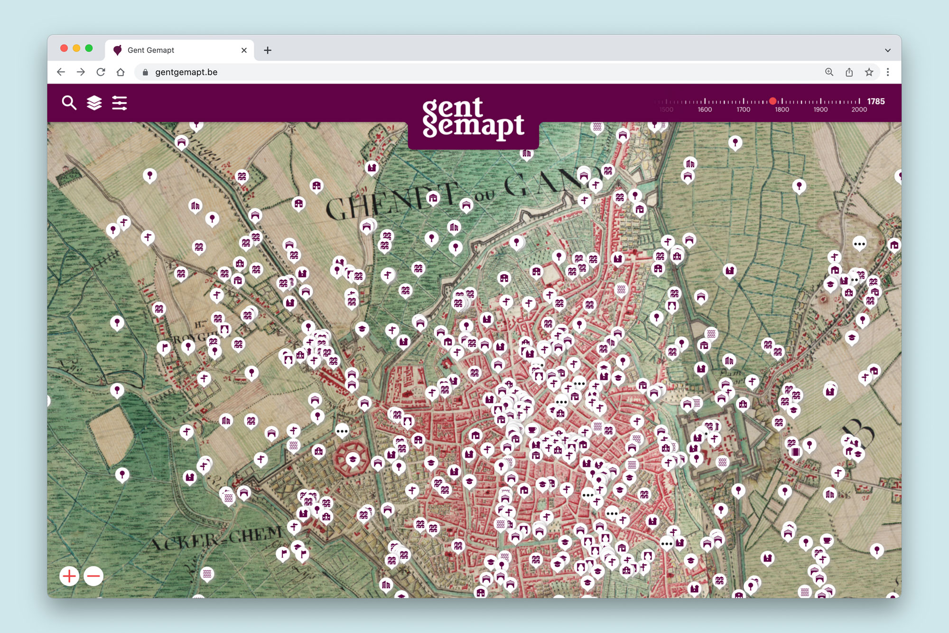Go forward in browser history
This screenshot has height=633, width=949.
click(x=81, y=72)
